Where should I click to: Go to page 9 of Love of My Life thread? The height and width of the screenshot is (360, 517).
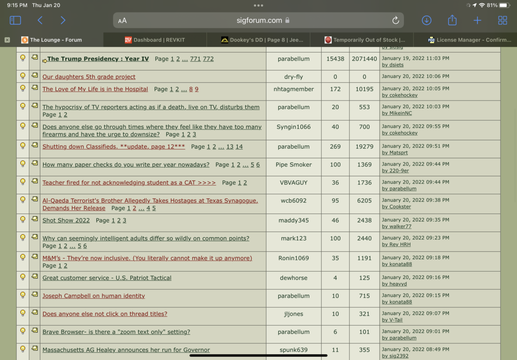coord(196,89)
